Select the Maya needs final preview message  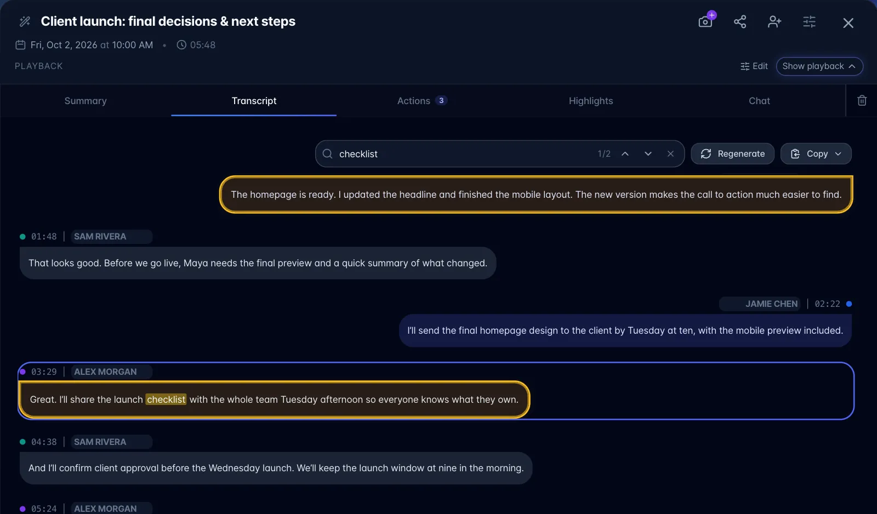(258, 263)
